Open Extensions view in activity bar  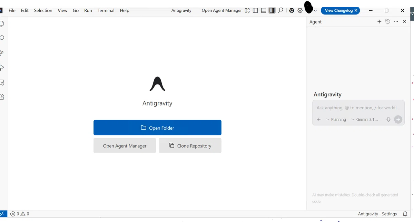(x=1, y=97)
